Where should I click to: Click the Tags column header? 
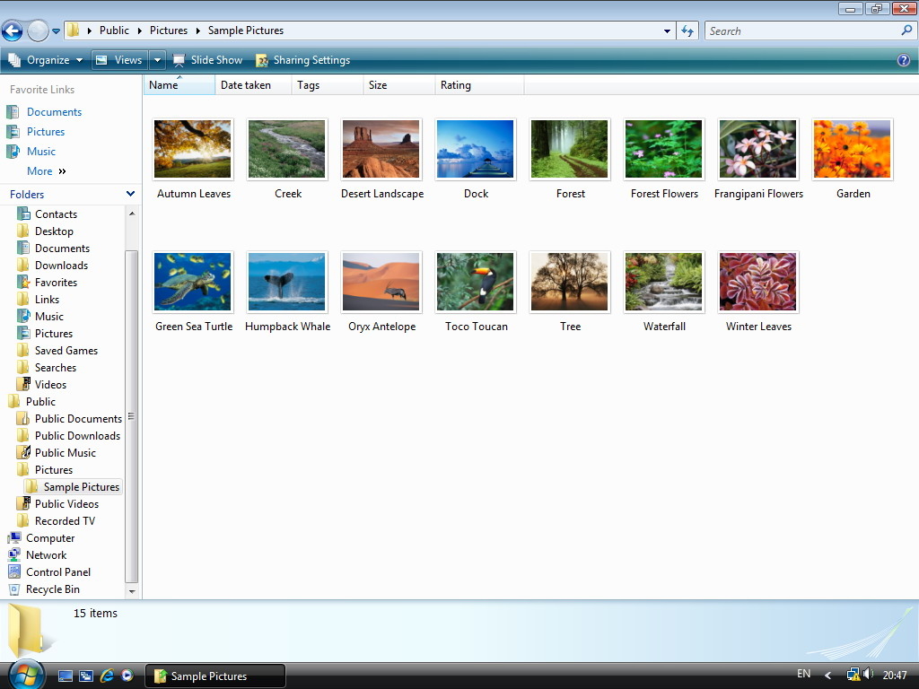coord(327,85)
